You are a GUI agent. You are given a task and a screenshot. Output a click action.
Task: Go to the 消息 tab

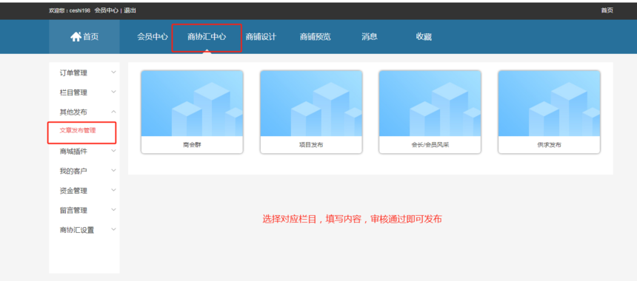tap(370, 37)
